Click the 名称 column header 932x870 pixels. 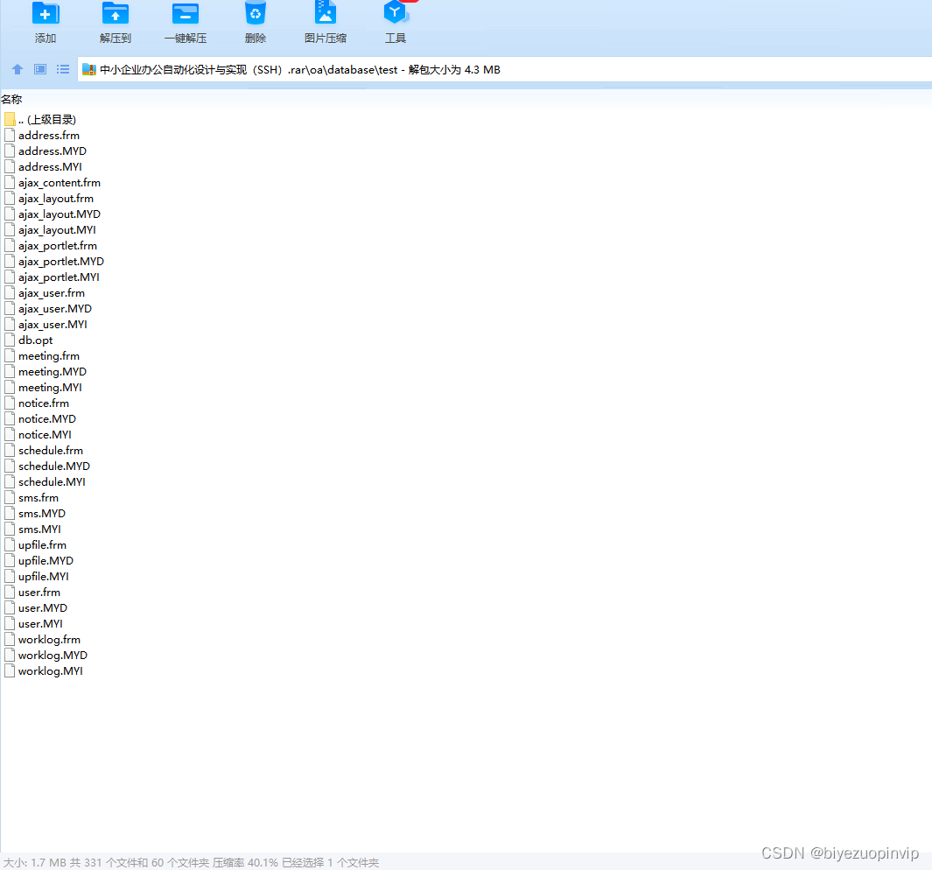tap(11, 99)
